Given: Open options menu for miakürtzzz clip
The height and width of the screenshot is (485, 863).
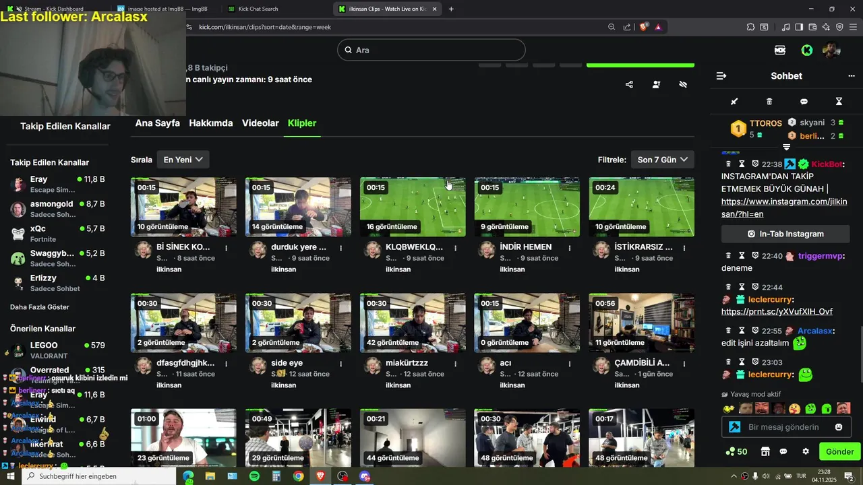Looking at the screenshot, I should [x=456, y=364].
